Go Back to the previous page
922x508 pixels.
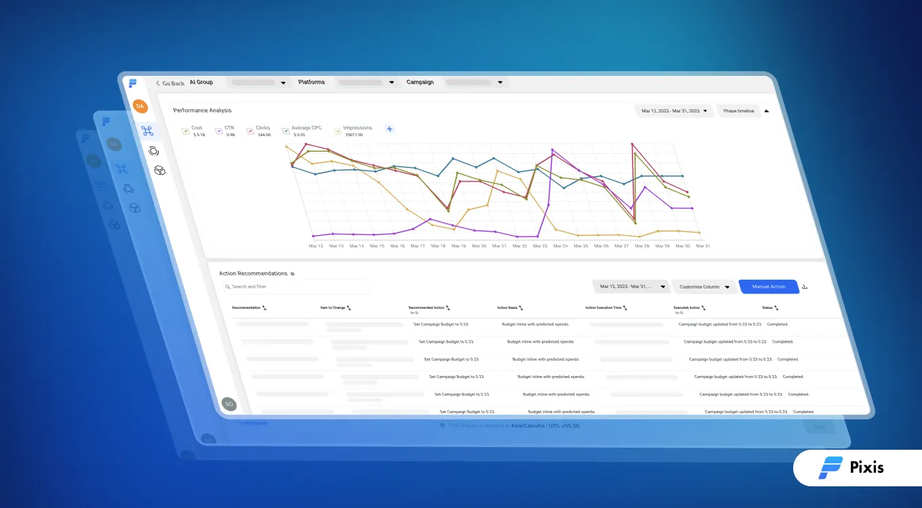170,83
